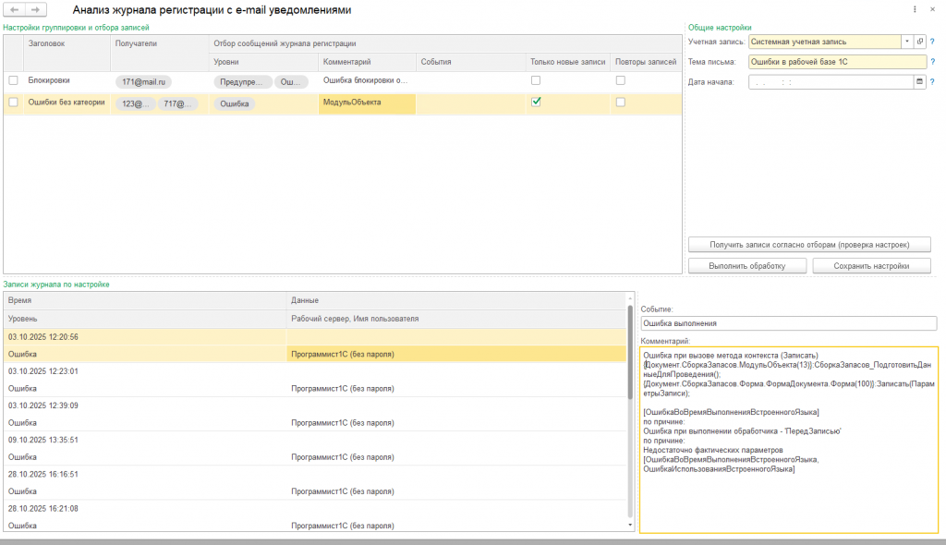Enable Только новые записи for Блокировки row
The width and height of the screenshot is (946, 545).
click(535, 80)
